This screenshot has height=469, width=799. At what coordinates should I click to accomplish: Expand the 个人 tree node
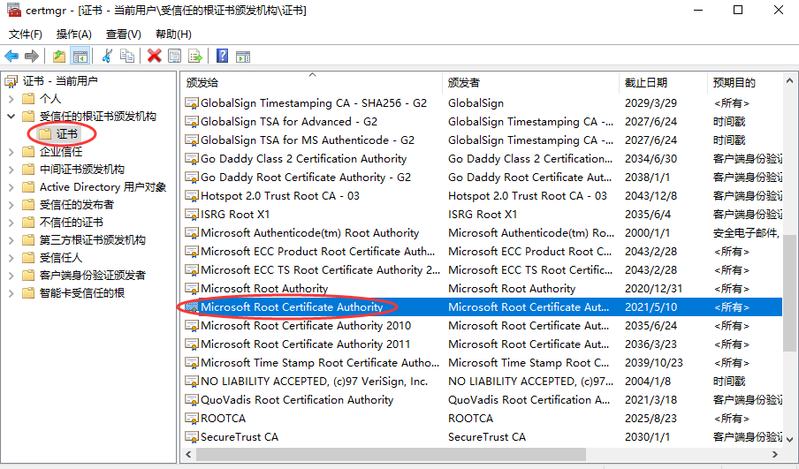click(x=11, y=99)
